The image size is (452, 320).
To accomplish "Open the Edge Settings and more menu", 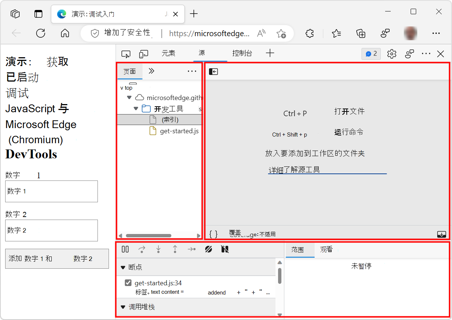I will pyautogui.click(x=436, y=33).
